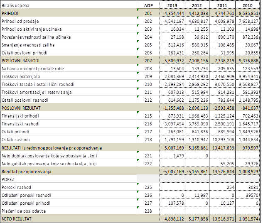This screenshot has width=263, height=223.
Task: Click 'Troškovi amortizacije i rezervisanja' label
Action: (x=37, y=92)
